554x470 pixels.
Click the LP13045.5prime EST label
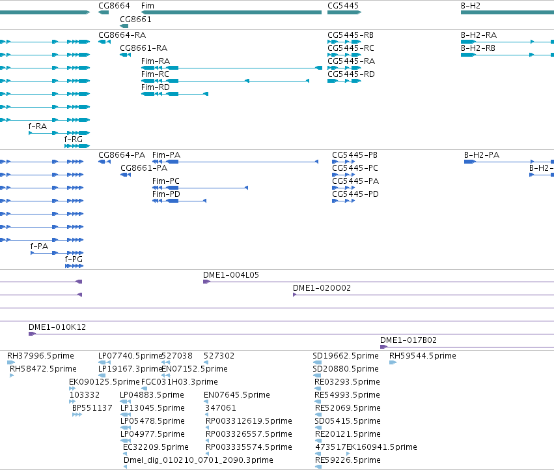pos(152,408)
